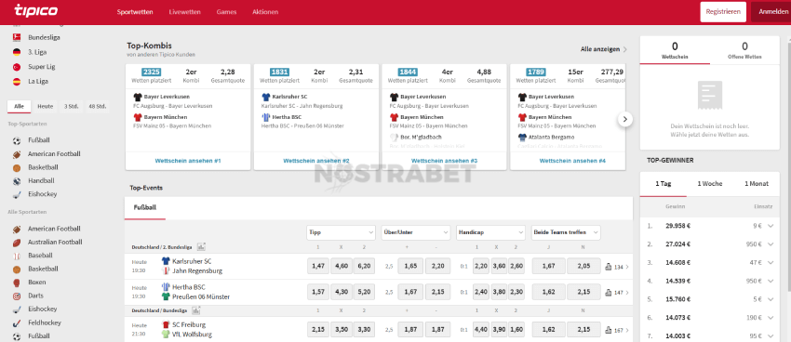
Task: Pick odds 1,47 for Karlsruher SC win
Action: click(x=318, y=266)
